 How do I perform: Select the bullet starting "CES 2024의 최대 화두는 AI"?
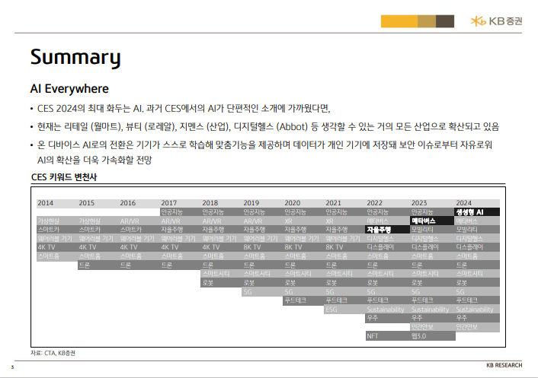(184, 109)
